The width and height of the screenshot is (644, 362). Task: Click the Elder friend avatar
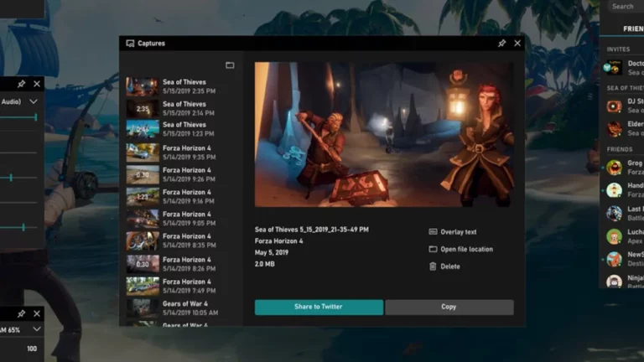coord(614,129)
